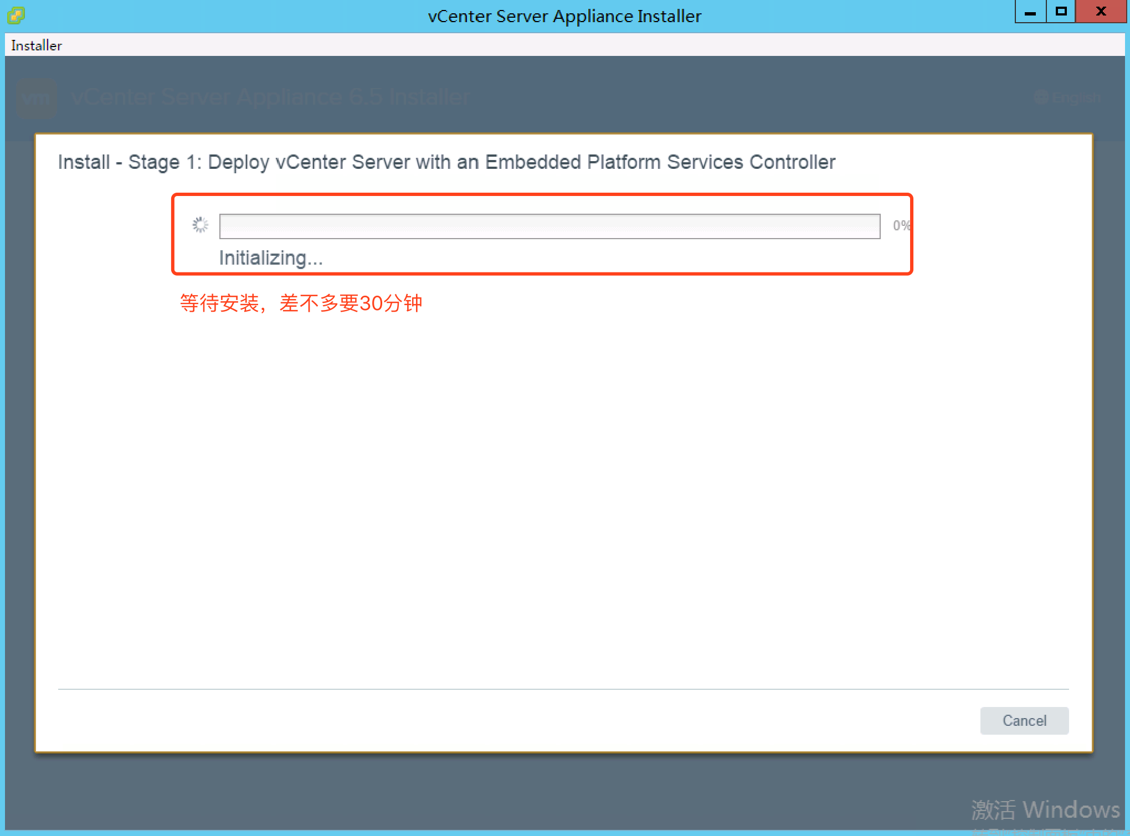This screenshot has width=1130, height=836.
Task: Maximize the installer window
Action: point(1061,12)
